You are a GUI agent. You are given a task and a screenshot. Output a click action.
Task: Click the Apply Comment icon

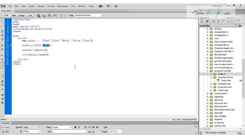tap(2, 73)
